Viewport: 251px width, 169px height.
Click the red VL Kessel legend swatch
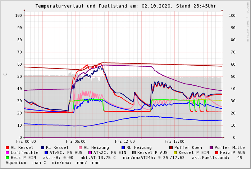tap(8, 147)
